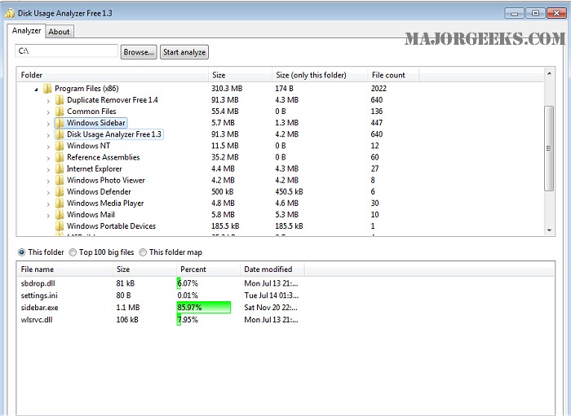Image resolution: width=571 pixels, height=416 pixels.
Task: Minimize the Disk Usage Analyzer window
Action: coord(514,14)
